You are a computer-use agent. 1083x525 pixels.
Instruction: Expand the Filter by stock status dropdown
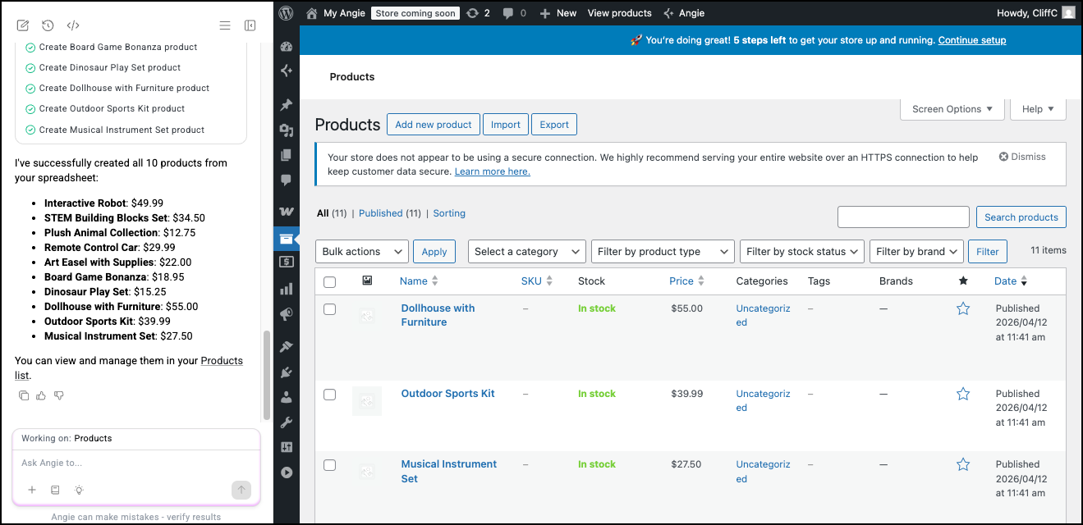801,252
